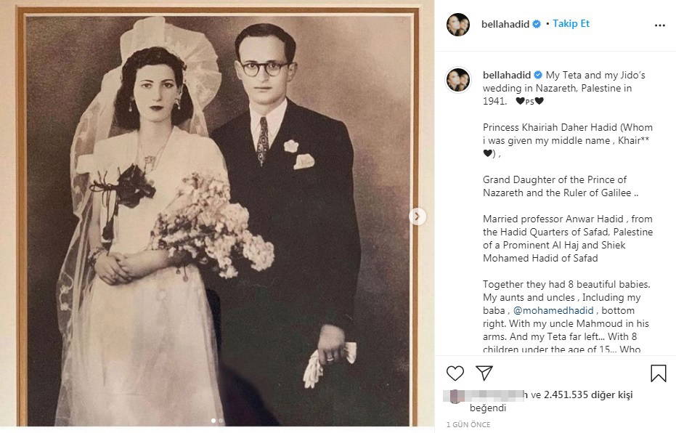Share the post with the paper plane icon
This screenshot has width=676, height=433.
coord(484,373)
